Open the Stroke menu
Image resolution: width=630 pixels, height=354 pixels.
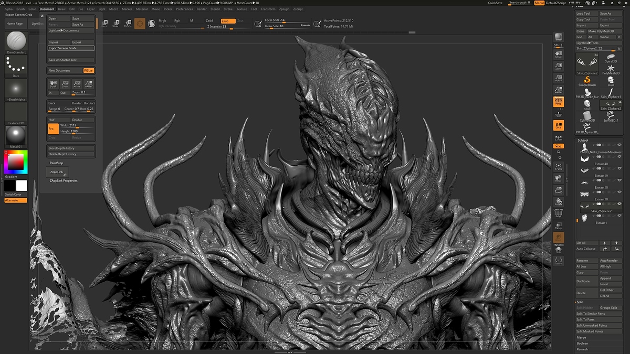pyautogui.click(x=228, y=9)
